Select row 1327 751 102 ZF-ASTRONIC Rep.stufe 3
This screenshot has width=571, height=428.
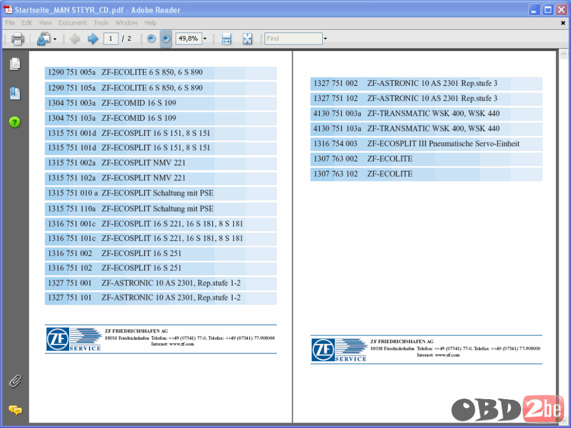(426, 99)
